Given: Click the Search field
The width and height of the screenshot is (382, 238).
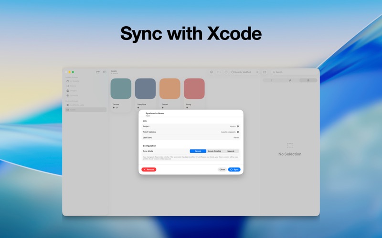Looking at the screenshot, I should (294, 72).
